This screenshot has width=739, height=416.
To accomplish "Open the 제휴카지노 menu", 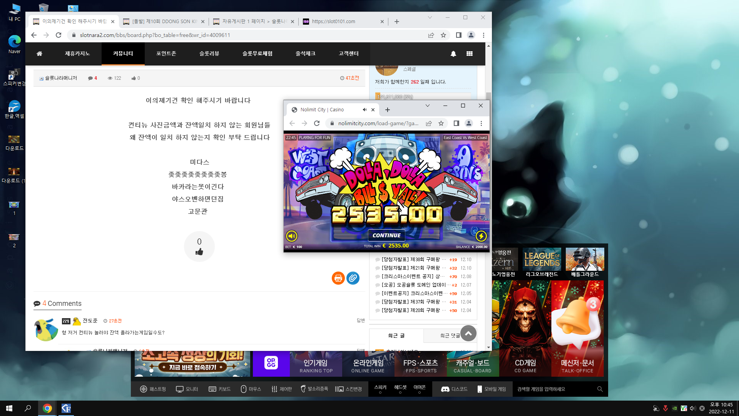I will [x=77, y=54].
